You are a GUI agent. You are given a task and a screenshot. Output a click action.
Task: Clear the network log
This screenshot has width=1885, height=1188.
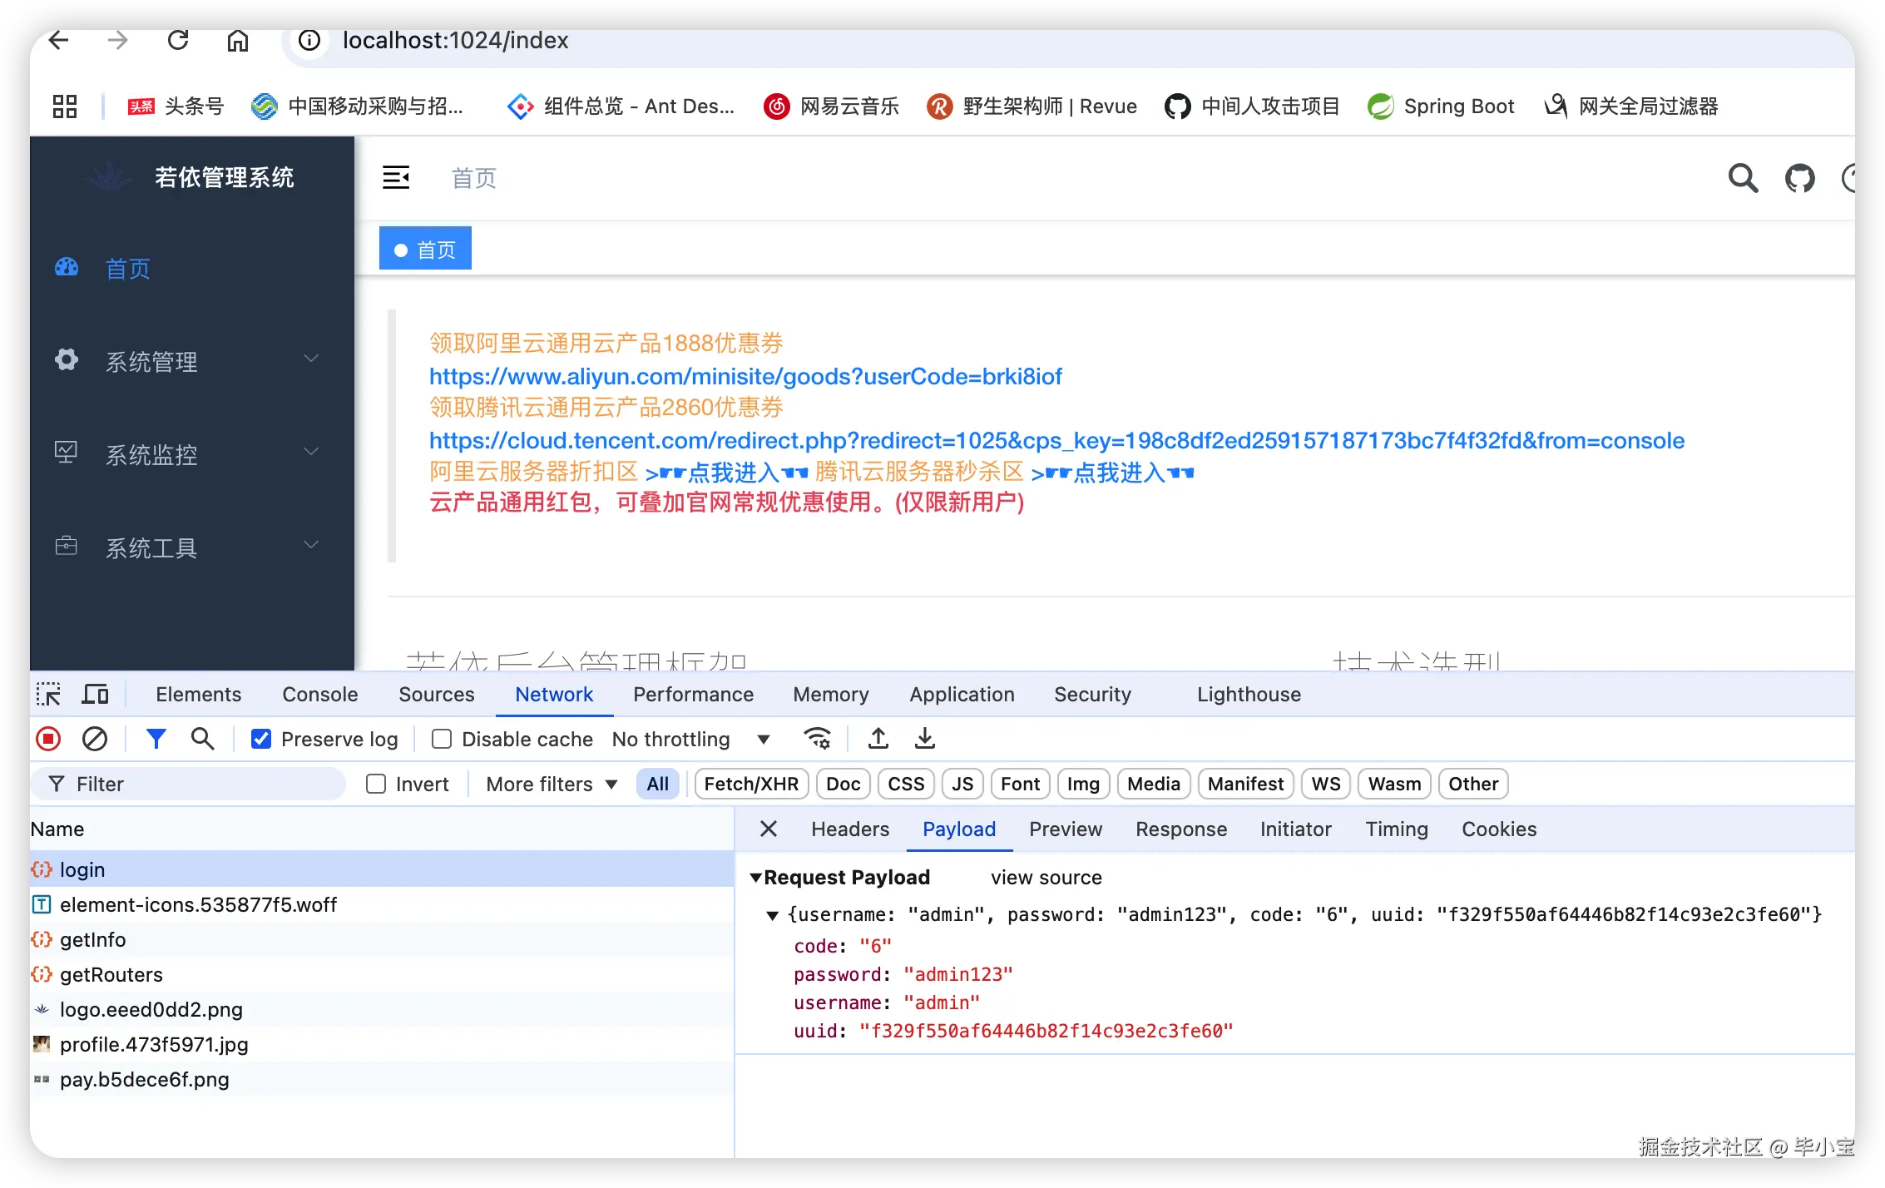pyautogui.click(x=95, y=739)
